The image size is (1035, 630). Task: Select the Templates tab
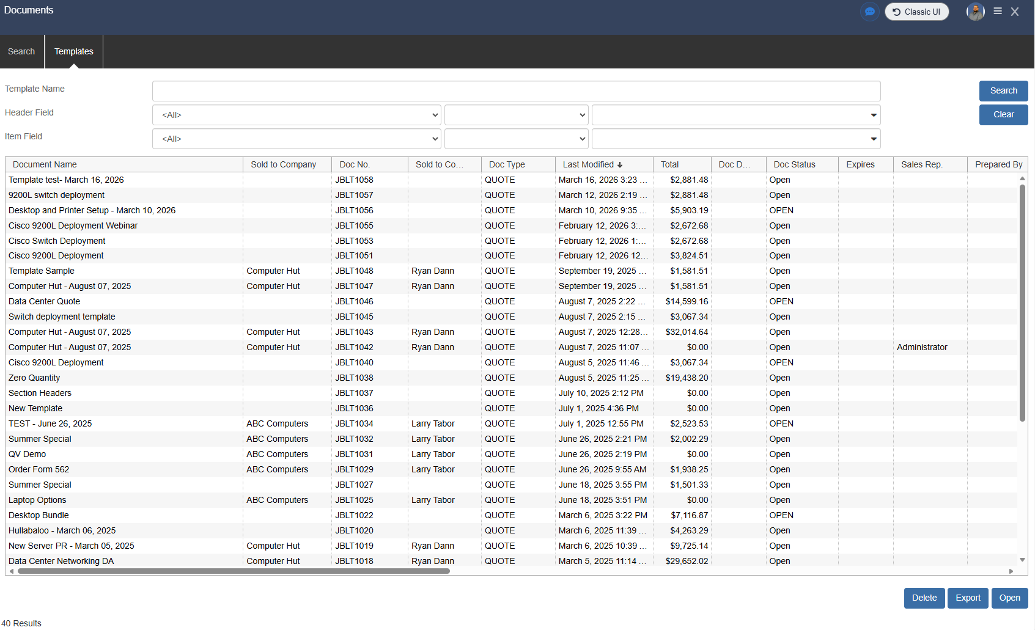[x=74, y=51]
